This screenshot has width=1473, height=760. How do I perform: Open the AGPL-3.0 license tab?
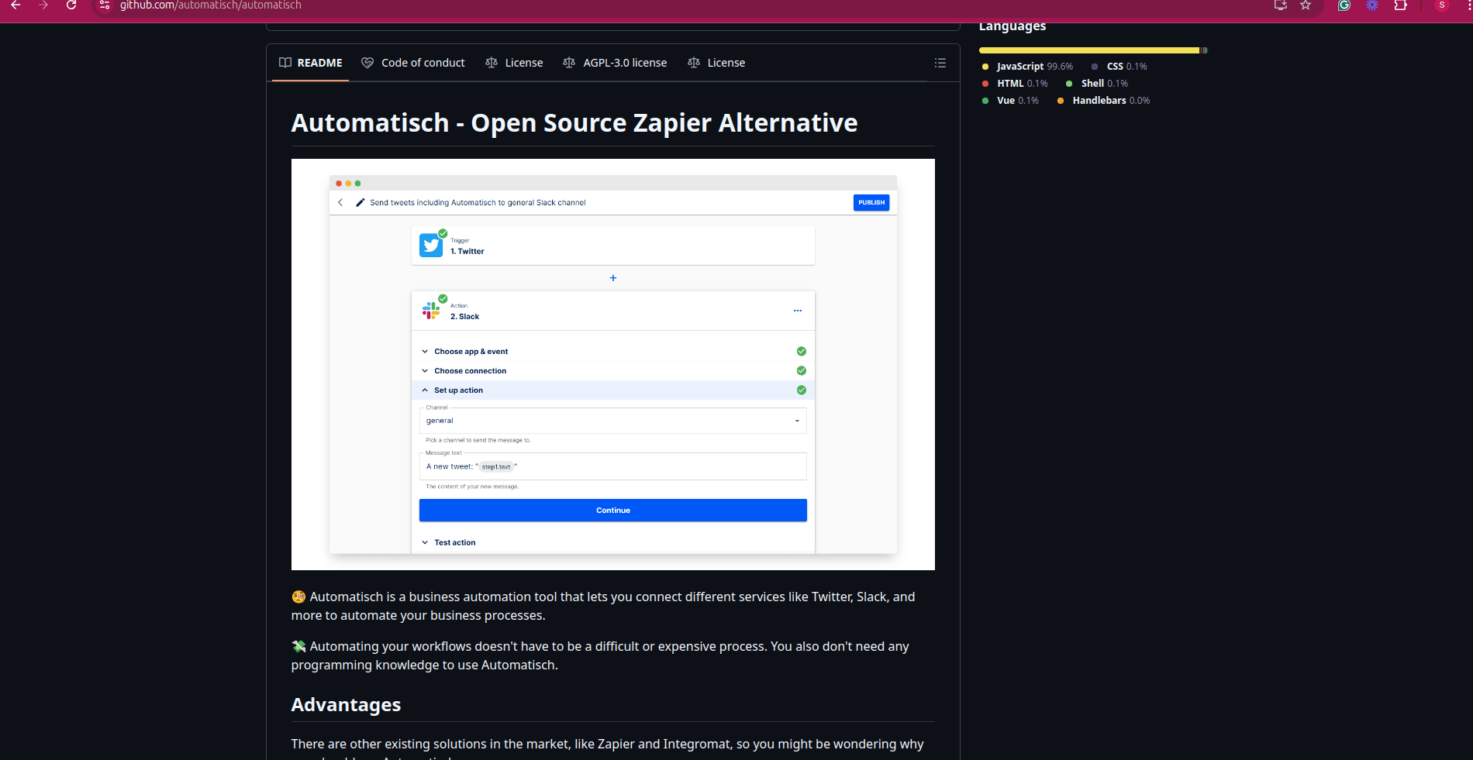(615, 63)
